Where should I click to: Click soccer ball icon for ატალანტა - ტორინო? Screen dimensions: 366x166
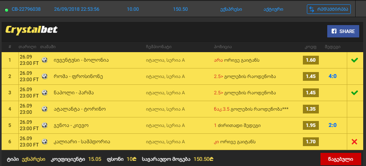click(45, 109)
